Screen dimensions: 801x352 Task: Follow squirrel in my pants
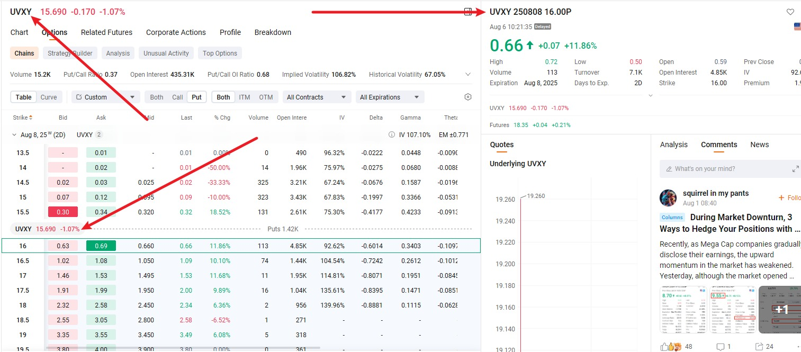click(789, 198)
